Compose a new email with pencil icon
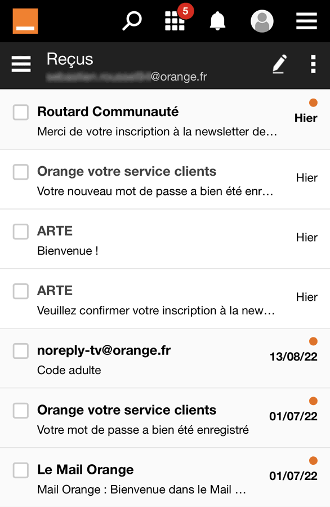The width and height of the screenshot is (330, 507). [279, 64]
